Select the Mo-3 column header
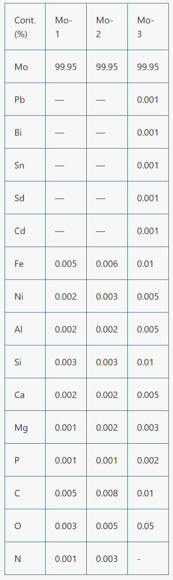This screenshot has width=173, height=580. (148, 27)
